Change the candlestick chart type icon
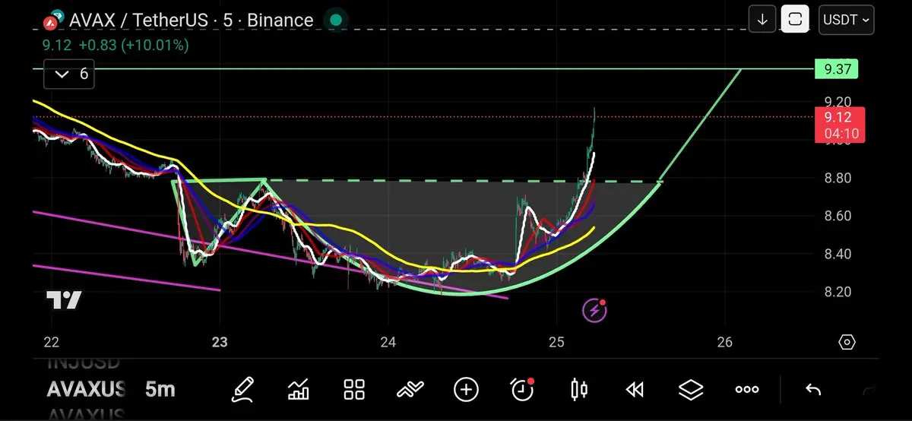Image resolution: width=912 pixels, height=421 pixels. click(578, 390)
